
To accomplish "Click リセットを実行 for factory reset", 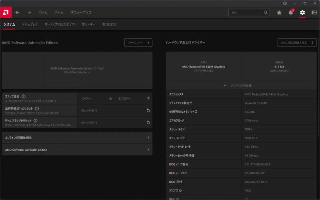I will [115, 110].
